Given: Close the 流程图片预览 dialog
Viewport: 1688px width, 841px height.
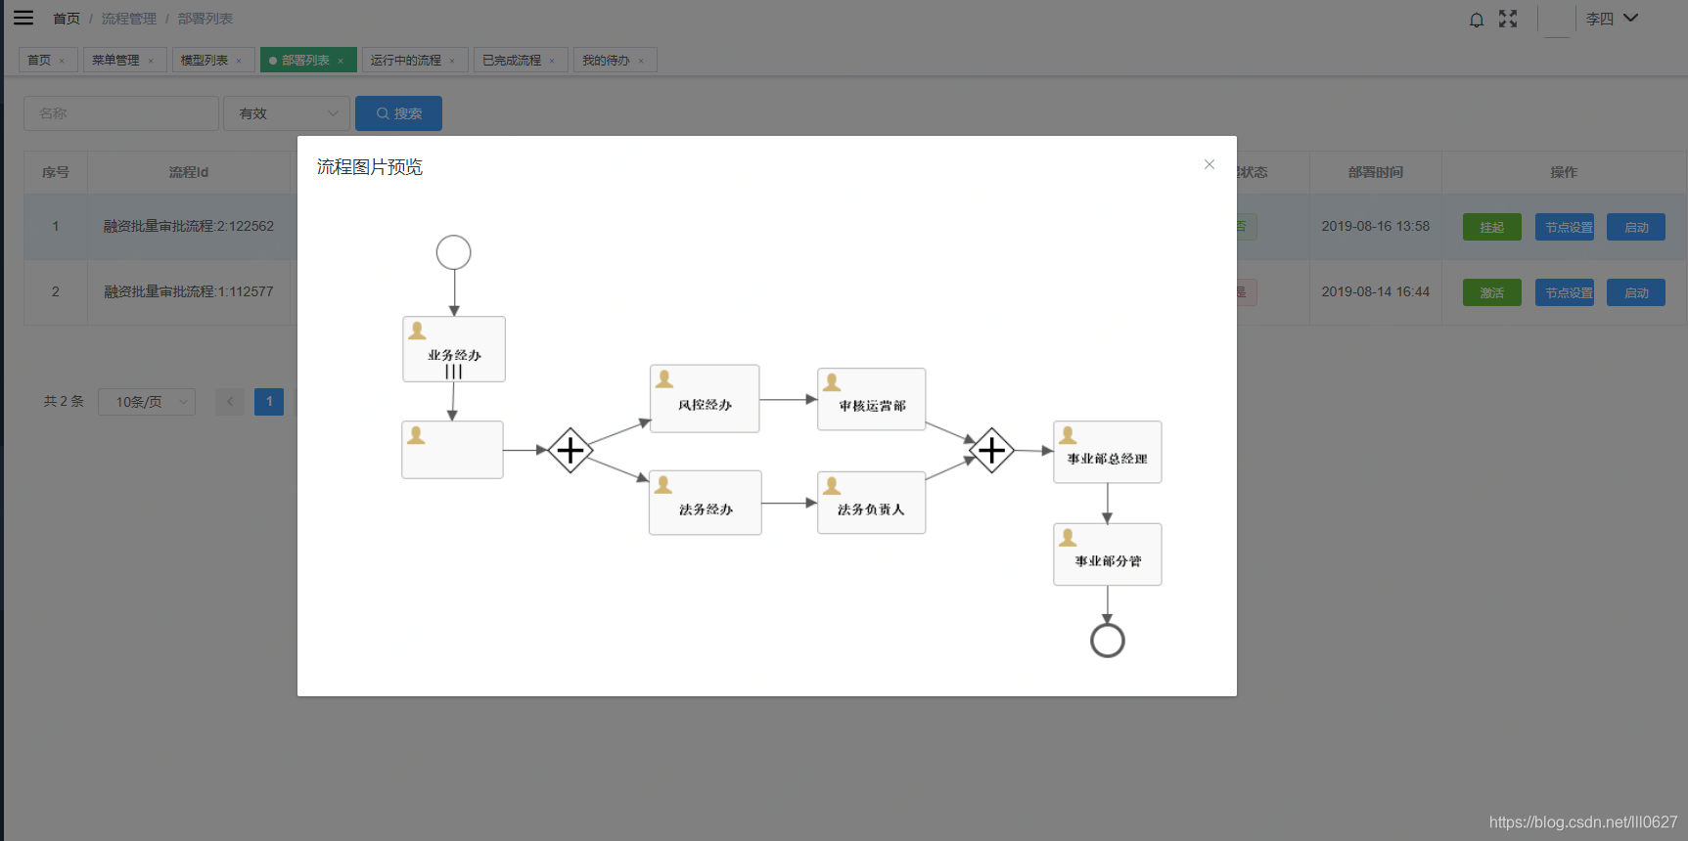Looking at the screenshot, I should click(x=1209, y=164).
